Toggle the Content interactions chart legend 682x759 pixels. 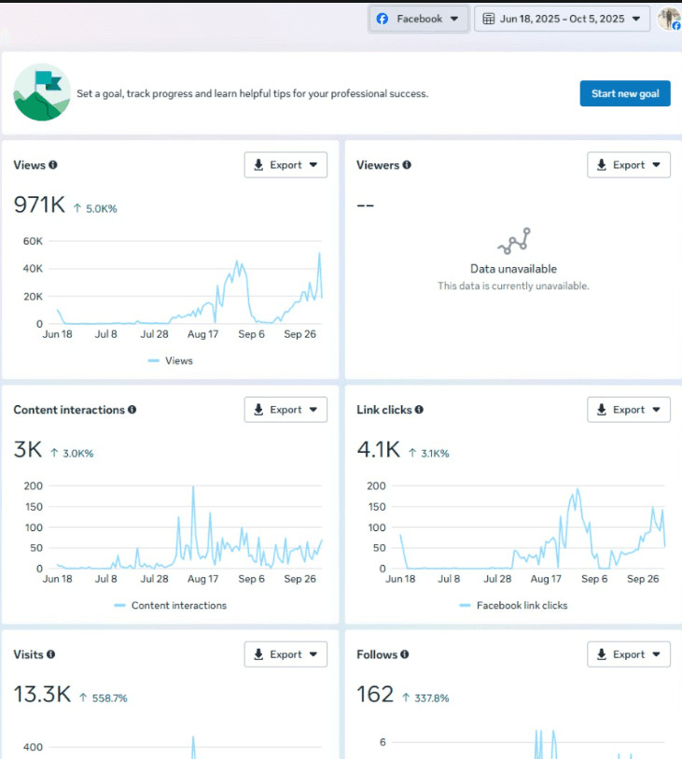click(x=169, y=605)
